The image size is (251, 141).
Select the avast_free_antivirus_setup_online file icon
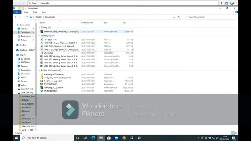coord(42,78)
